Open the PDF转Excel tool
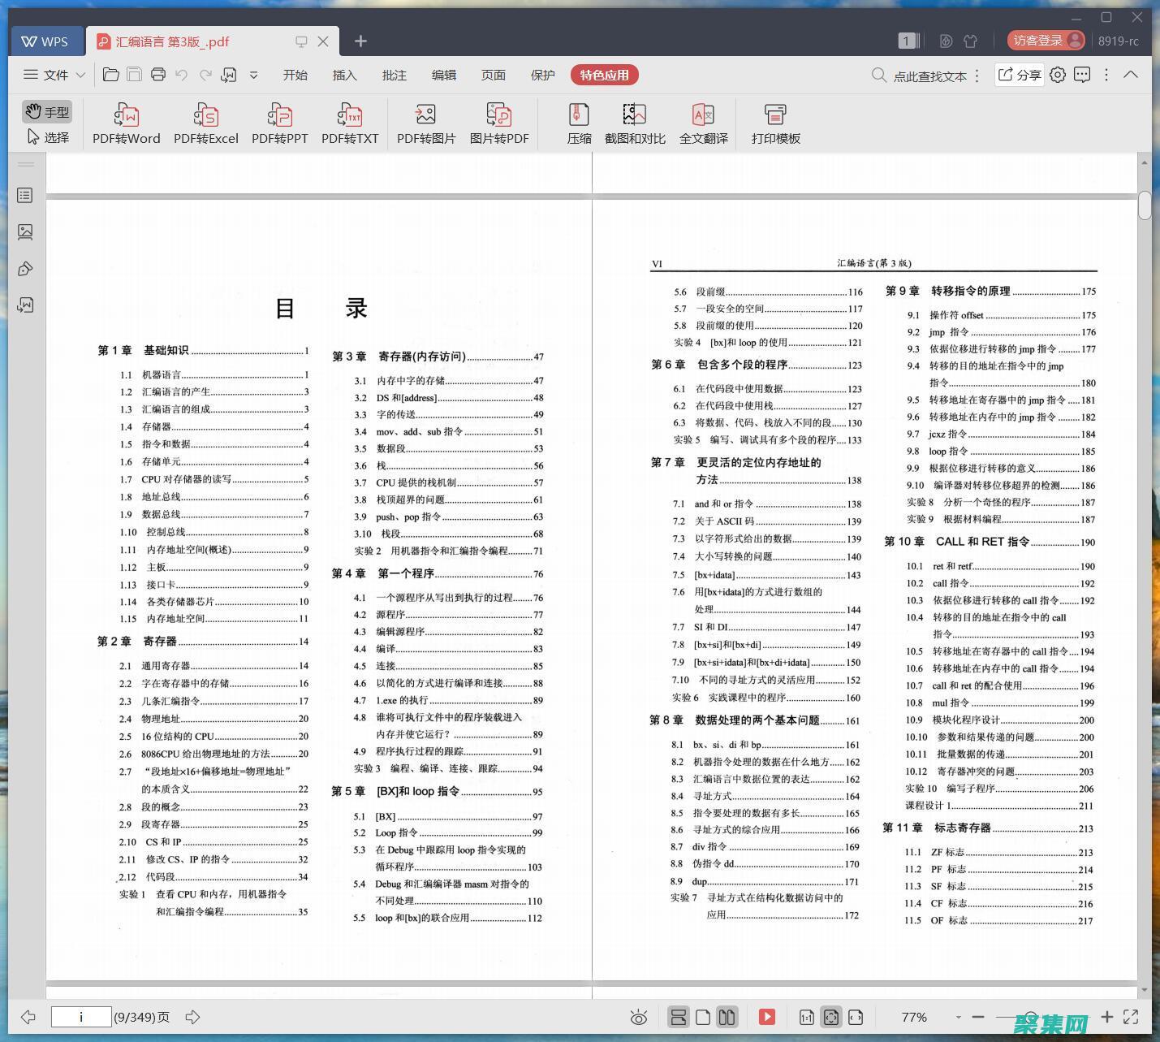This screenshot has height=1042, width=1160. pos(205,122)
